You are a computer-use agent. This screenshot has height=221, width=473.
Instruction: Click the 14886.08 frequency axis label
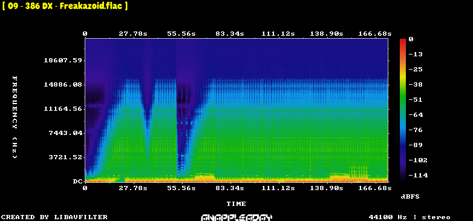click(x=63, y=85)
